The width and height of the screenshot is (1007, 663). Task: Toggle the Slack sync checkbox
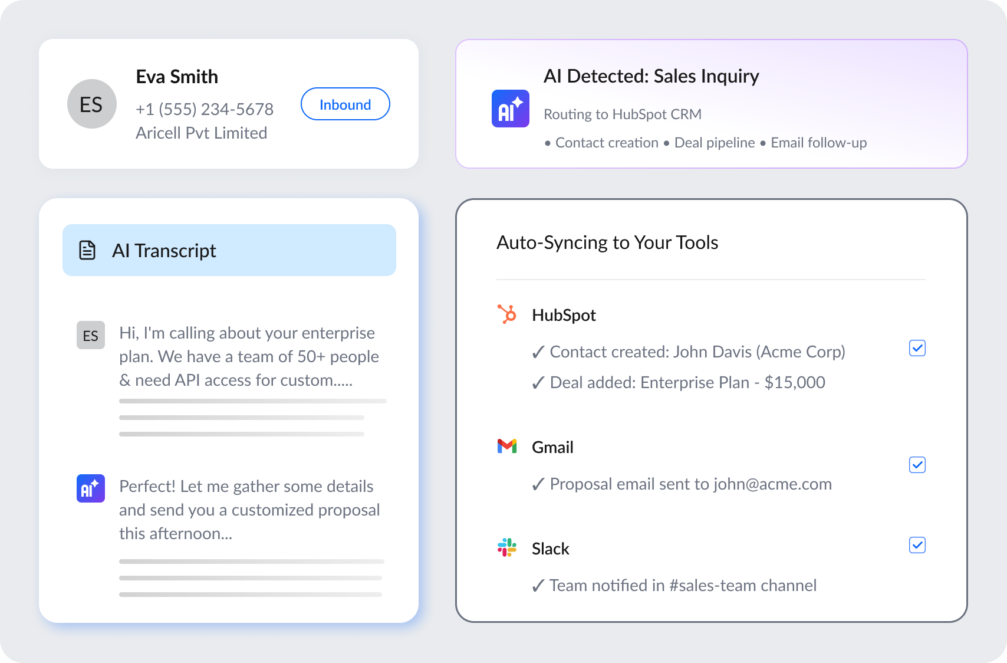[x=917, y=545]
